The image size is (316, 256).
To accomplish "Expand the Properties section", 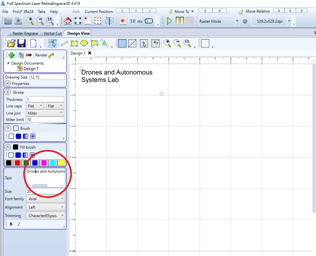I will point(8,83).
